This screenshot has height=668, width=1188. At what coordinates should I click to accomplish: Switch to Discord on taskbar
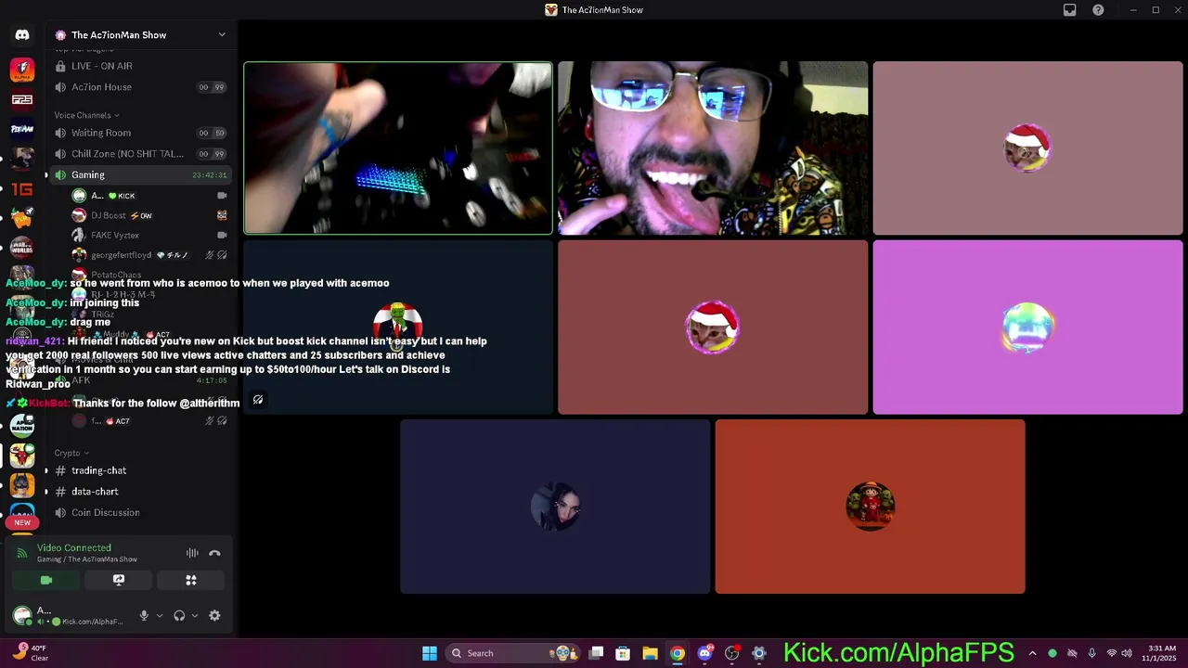tap(704, 653)
